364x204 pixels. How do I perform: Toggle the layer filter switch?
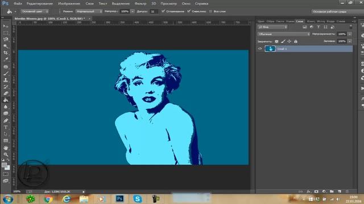pos(351,27)
